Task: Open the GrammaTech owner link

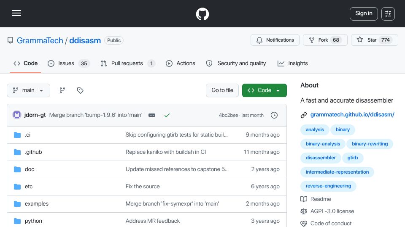Action: click(40, 40)
